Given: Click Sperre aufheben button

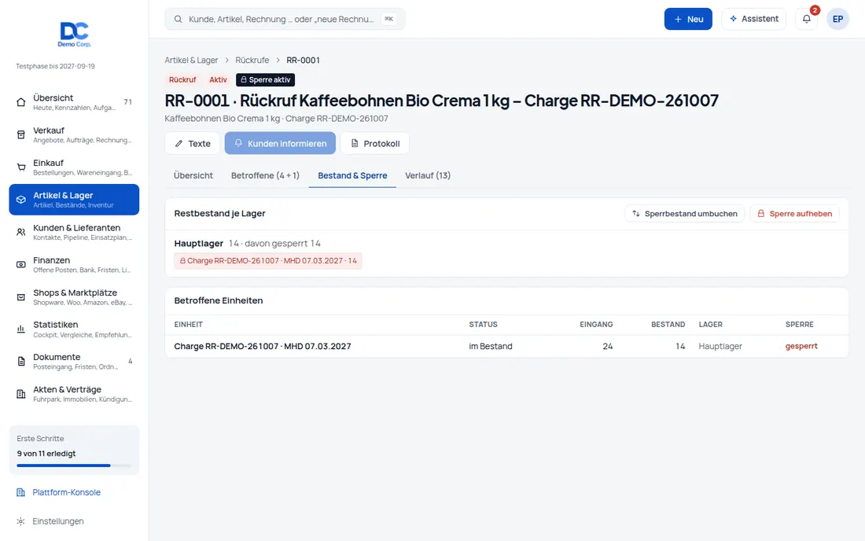Looking at the screenshot, I should coord(794,213).
